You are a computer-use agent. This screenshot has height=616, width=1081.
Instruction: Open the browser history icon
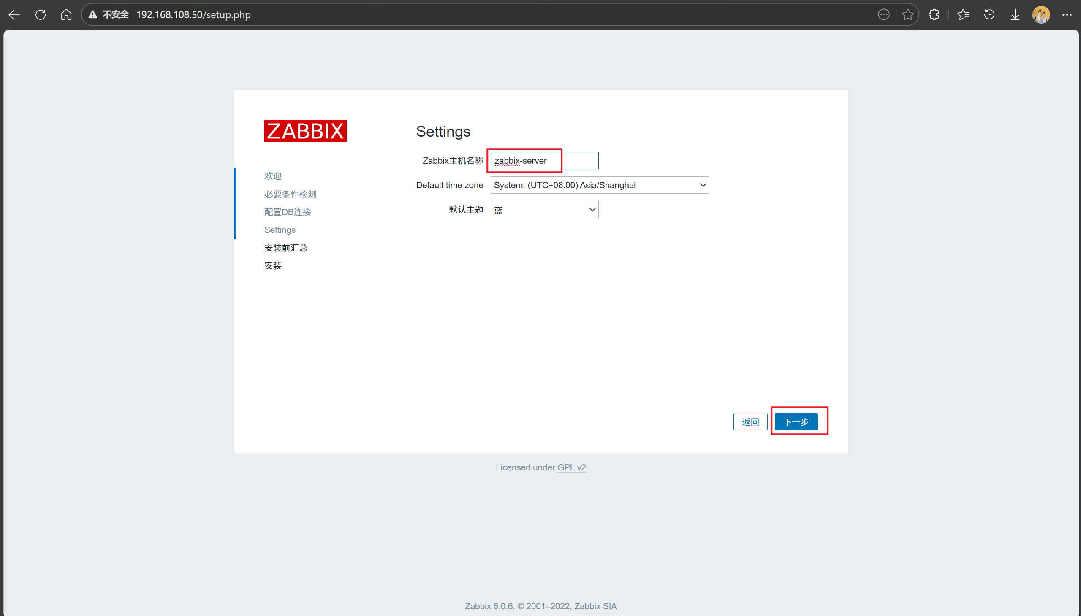pyautogui.click(x=989, y=15)
